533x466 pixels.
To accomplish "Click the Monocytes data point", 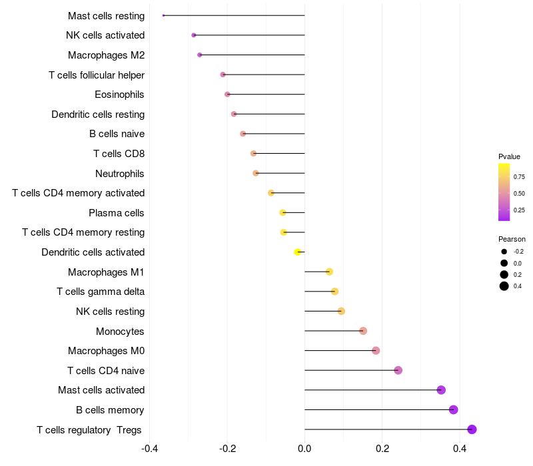I will click(363, 331).
